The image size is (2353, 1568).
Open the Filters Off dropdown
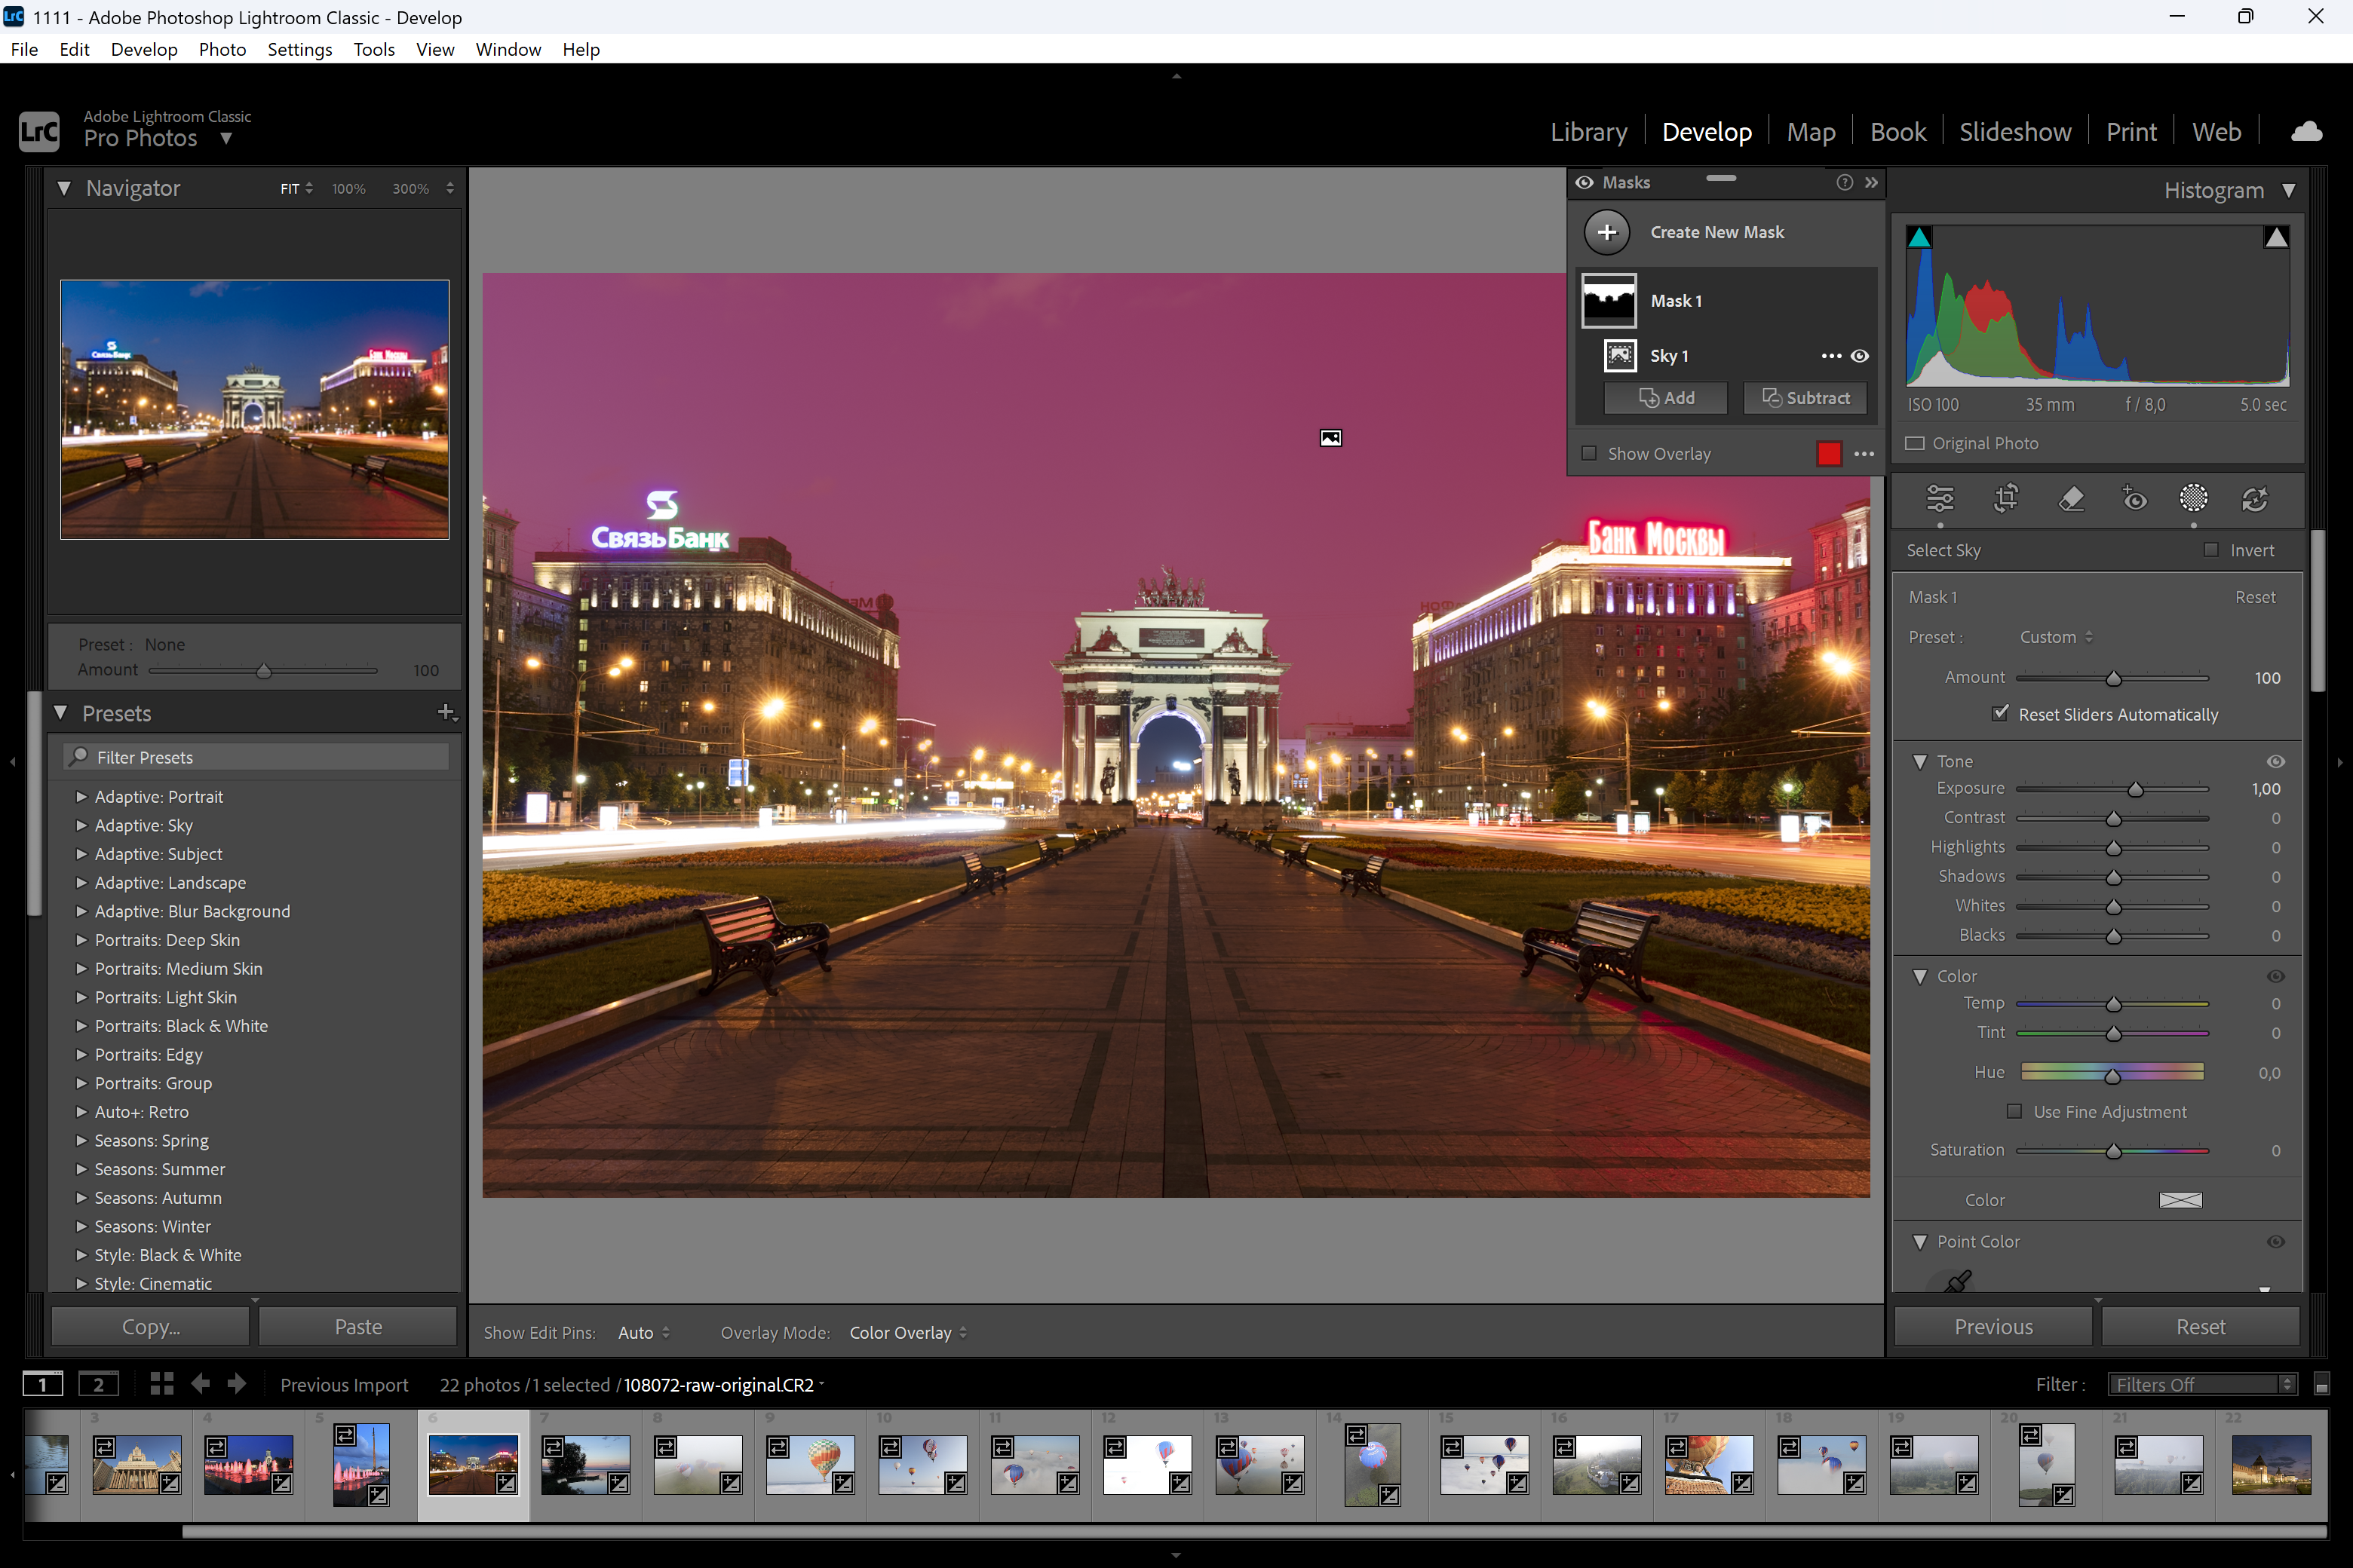point(2202,1385)
